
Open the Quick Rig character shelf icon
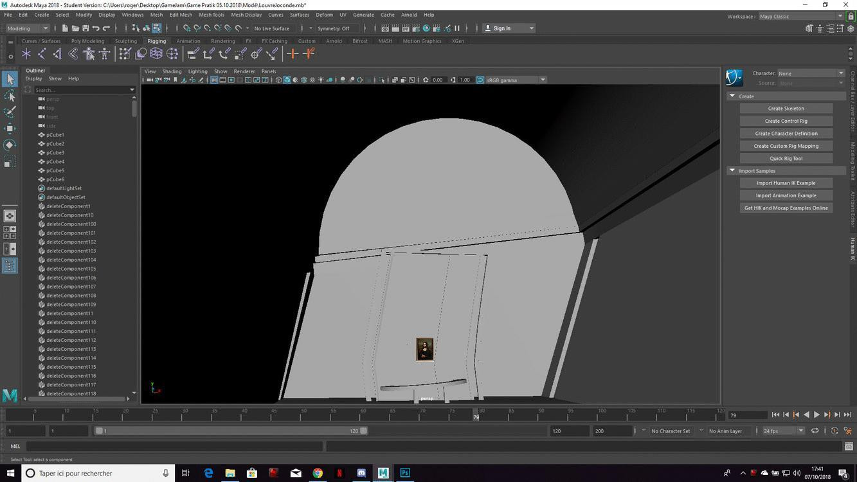pyautogui.click(x=89, y=54)
